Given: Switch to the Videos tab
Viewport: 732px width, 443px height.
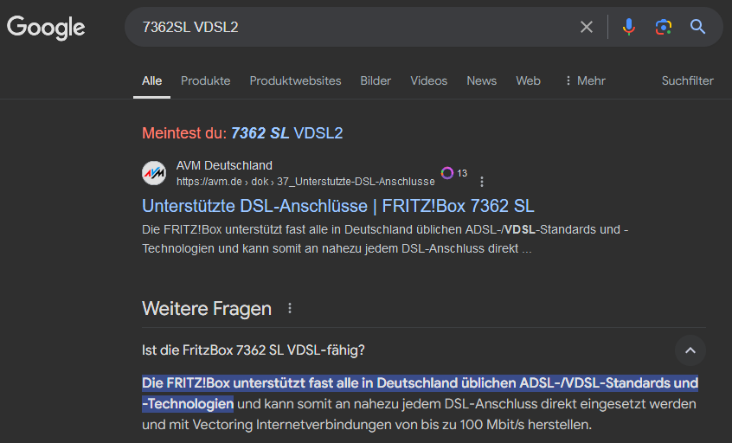Looking at the screenshot, I should [x=428, y=80].
